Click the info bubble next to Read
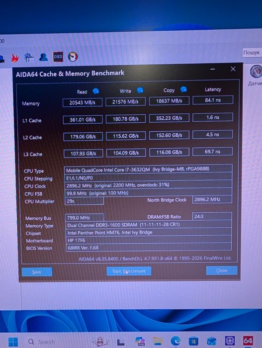Screen dimensions: 262x348 click(x=95, y=91)
